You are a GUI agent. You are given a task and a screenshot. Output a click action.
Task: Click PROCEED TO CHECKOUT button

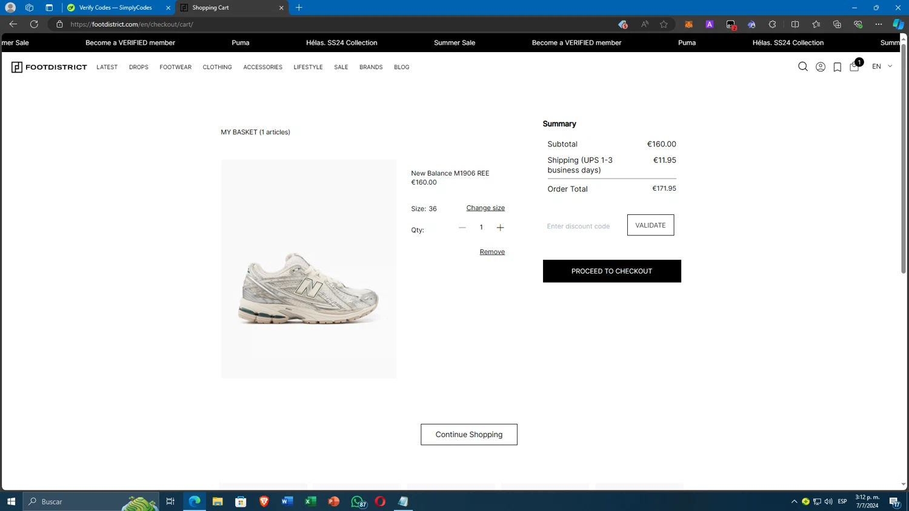(612, 271)
